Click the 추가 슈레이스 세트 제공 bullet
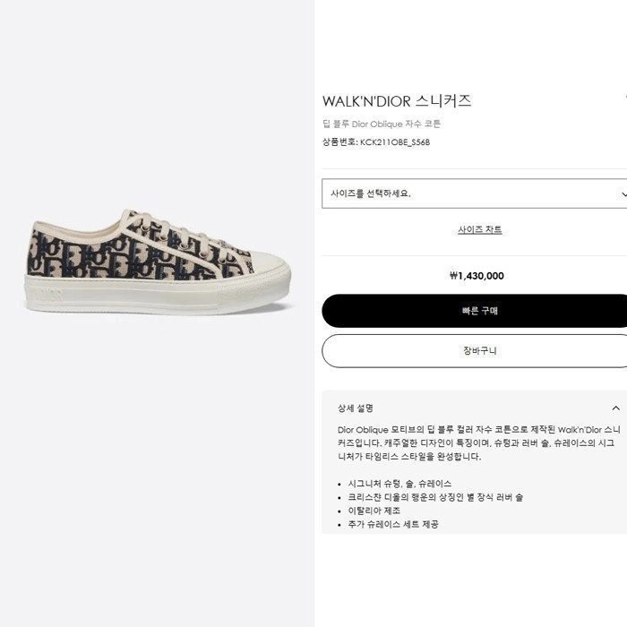The height and width of the screenshot is (627, 627). click(x=393, y=524)
